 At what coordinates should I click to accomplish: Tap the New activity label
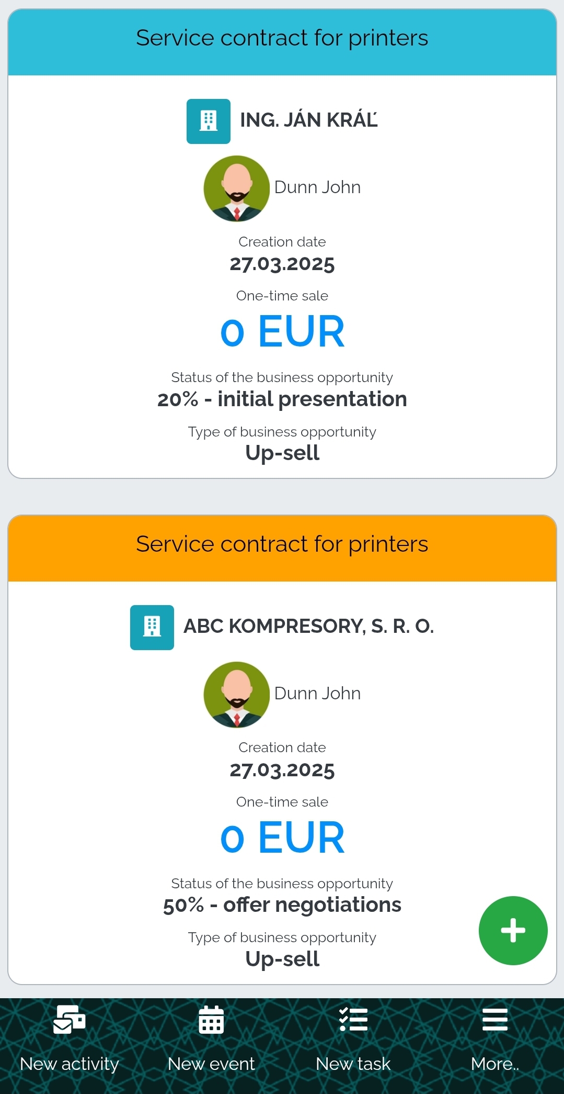tap(70, 1064)
